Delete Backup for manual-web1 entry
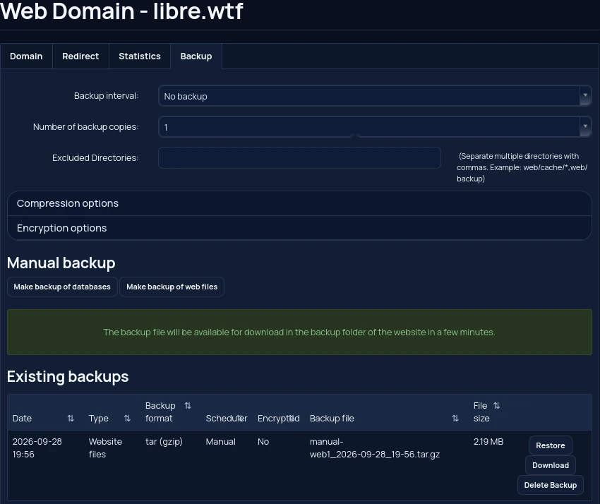 click(x=551, y=485)
